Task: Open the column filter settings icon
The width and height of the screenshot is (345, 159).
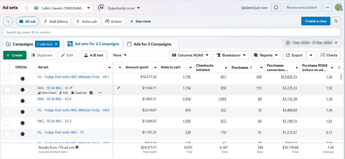Action: tap(336, 21)
